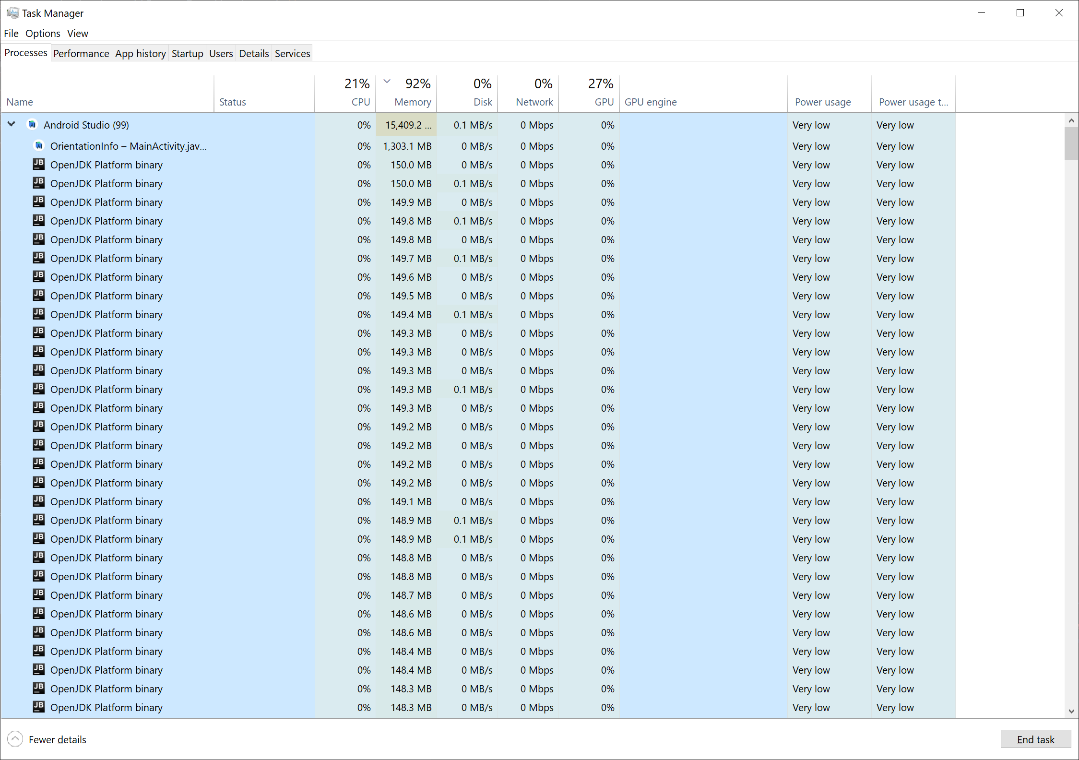Select the OpenJDK row using 148.7 MB

pos(478,595)
